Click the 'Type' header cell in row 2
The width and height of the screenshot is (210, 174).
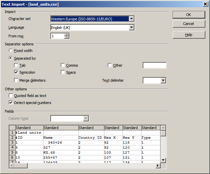(x=151, y=138)
